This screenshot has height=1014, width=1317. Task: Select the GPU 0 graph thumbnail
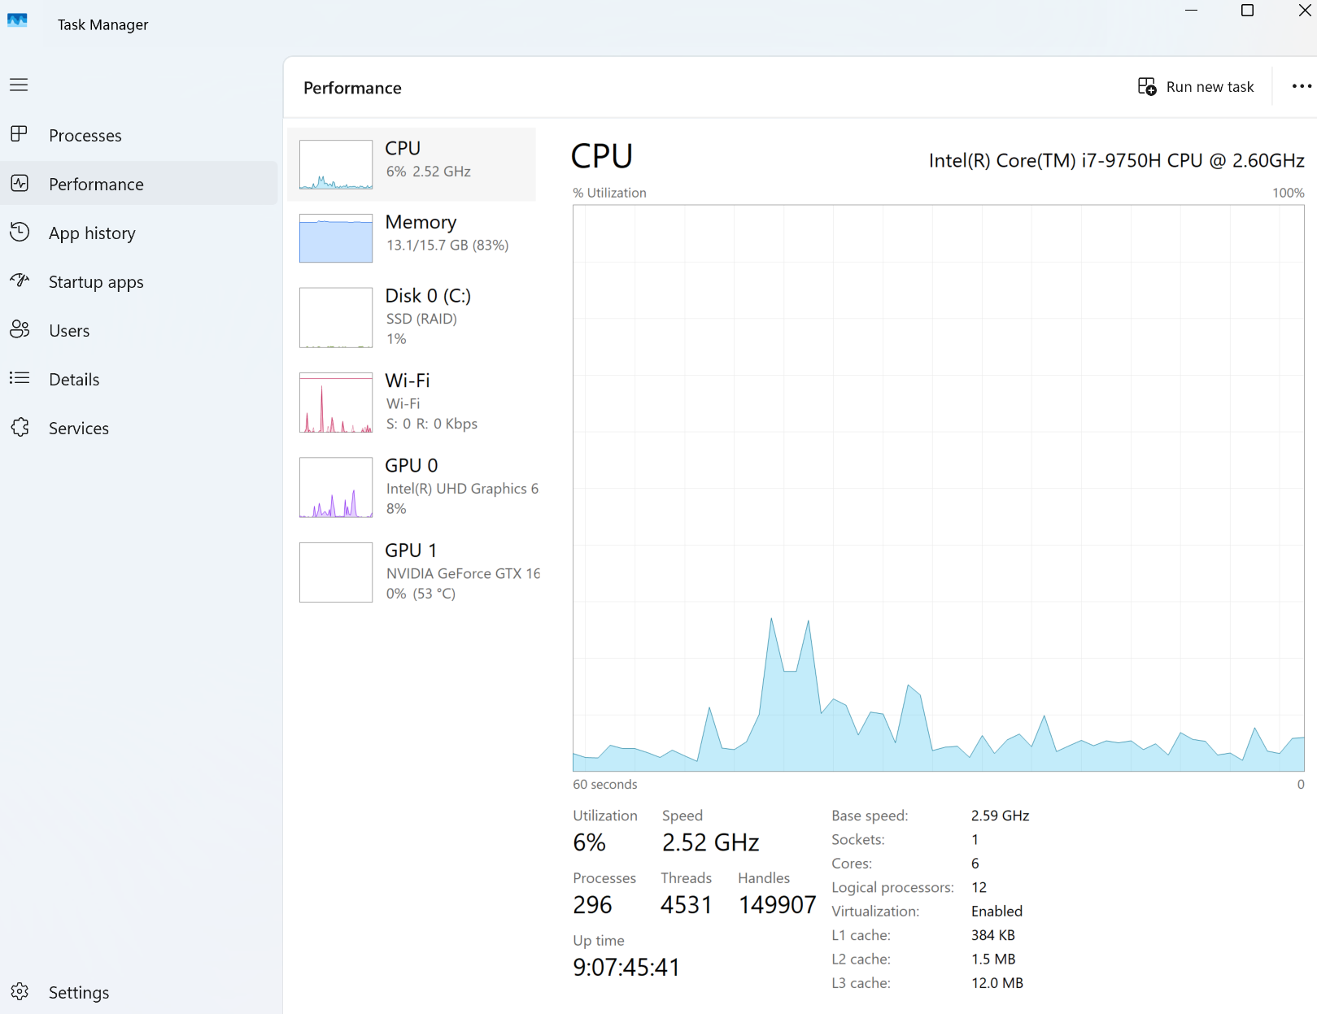tap(336, 487)
